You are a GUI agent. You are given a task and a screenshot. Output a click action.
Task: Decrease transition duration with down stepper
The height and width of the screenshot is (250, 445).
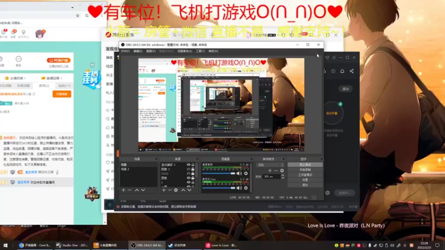(x=283, y=178)
